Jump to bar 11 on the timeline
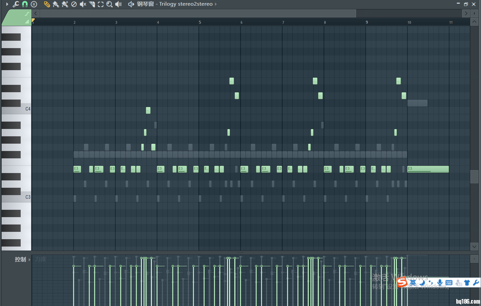This screenshot has height=306, width=481. (x=451, y=22)
